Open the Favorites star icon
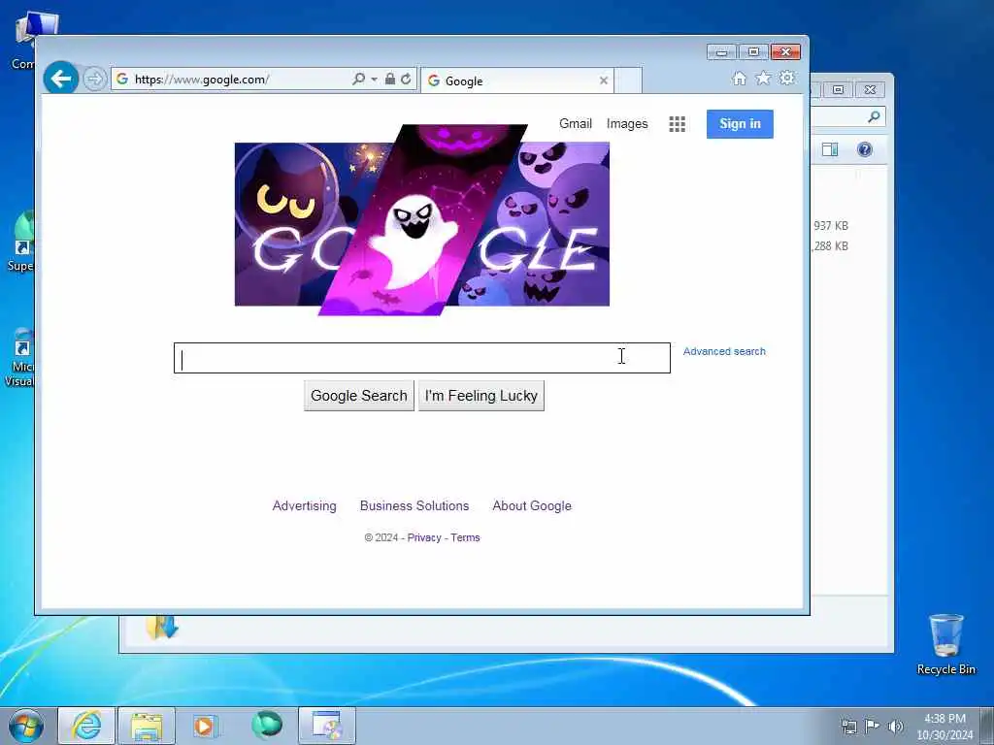This screenshot has width=994, height=745. pos(763,78)
